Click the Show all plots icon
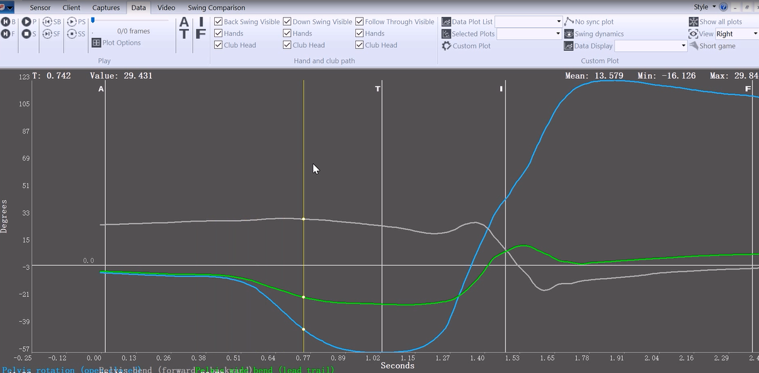This screenshot has height=373, width=759. coord(693,21)
